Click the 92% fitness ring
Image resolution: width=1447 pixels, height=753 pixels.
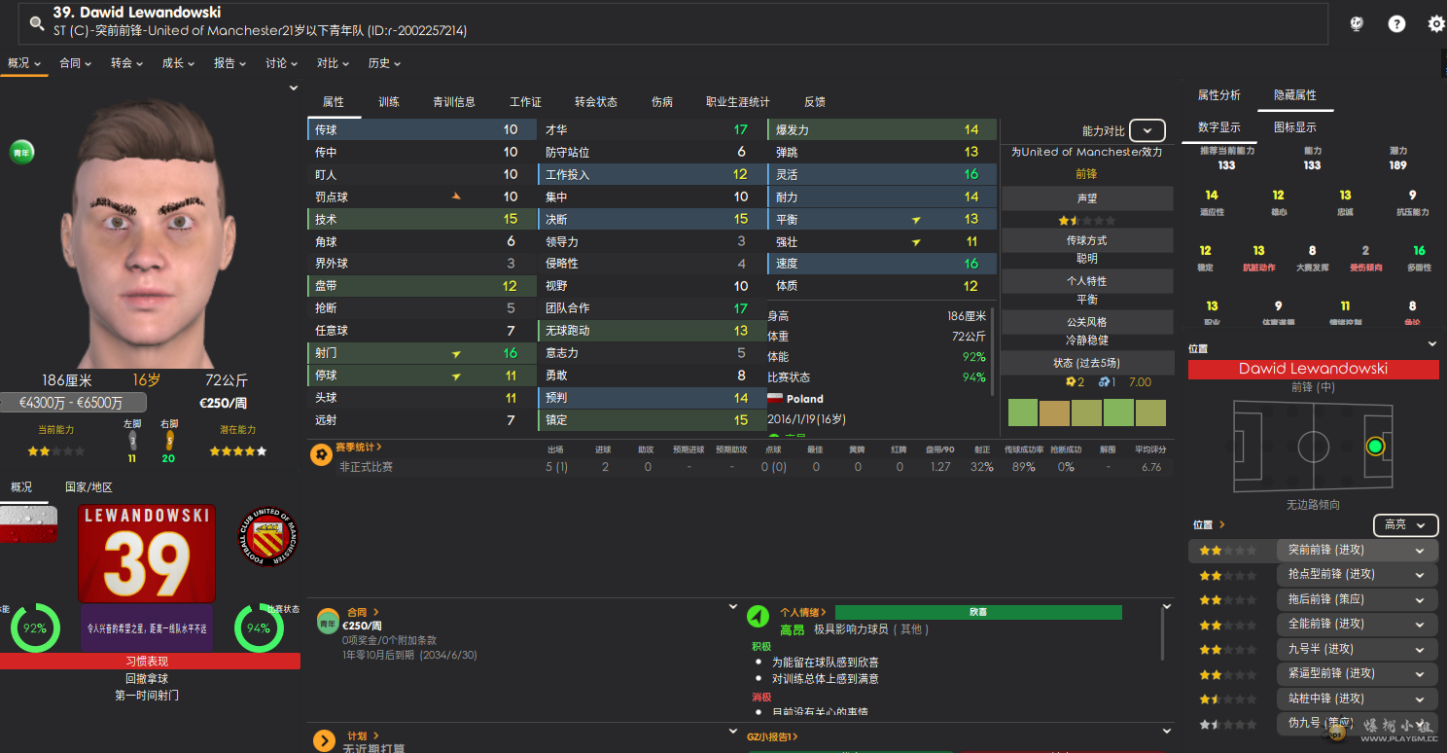click(x=35, y=627)
